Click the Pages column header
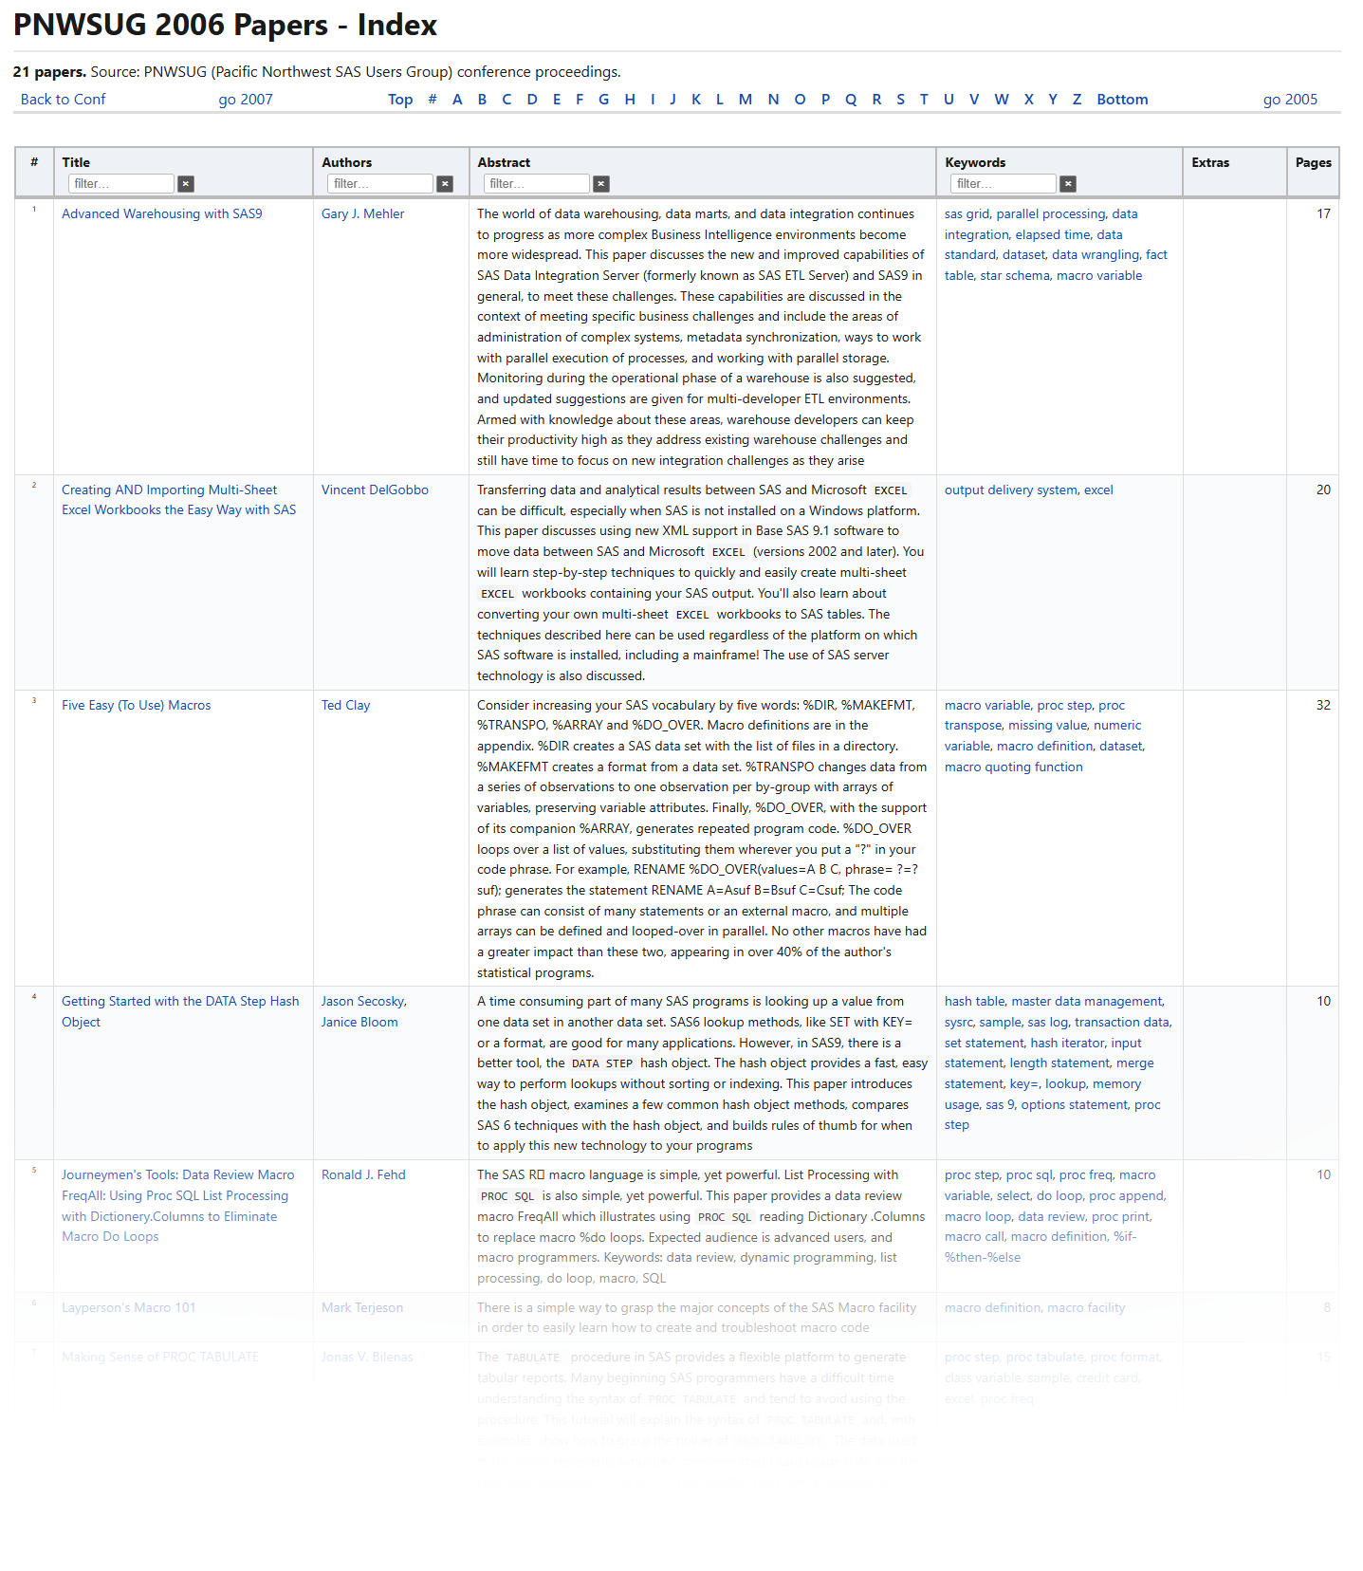 [1313, 163]
